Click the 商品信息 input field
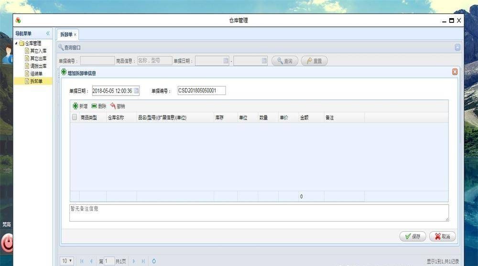The width and height of the screenshot is (478, 266). pos(154,61)
